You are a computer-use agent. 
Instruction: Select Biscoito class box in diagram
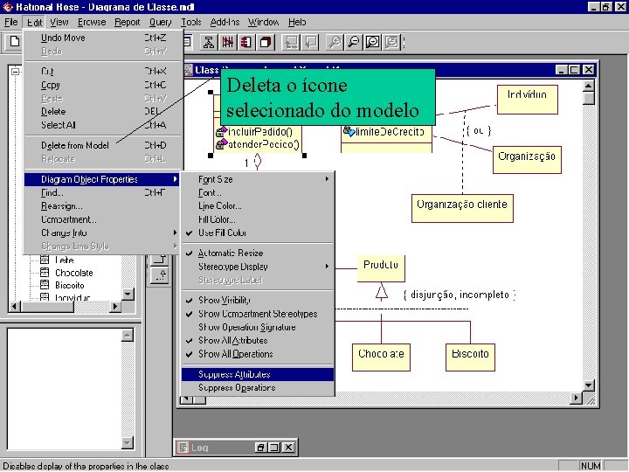[470, 357]
